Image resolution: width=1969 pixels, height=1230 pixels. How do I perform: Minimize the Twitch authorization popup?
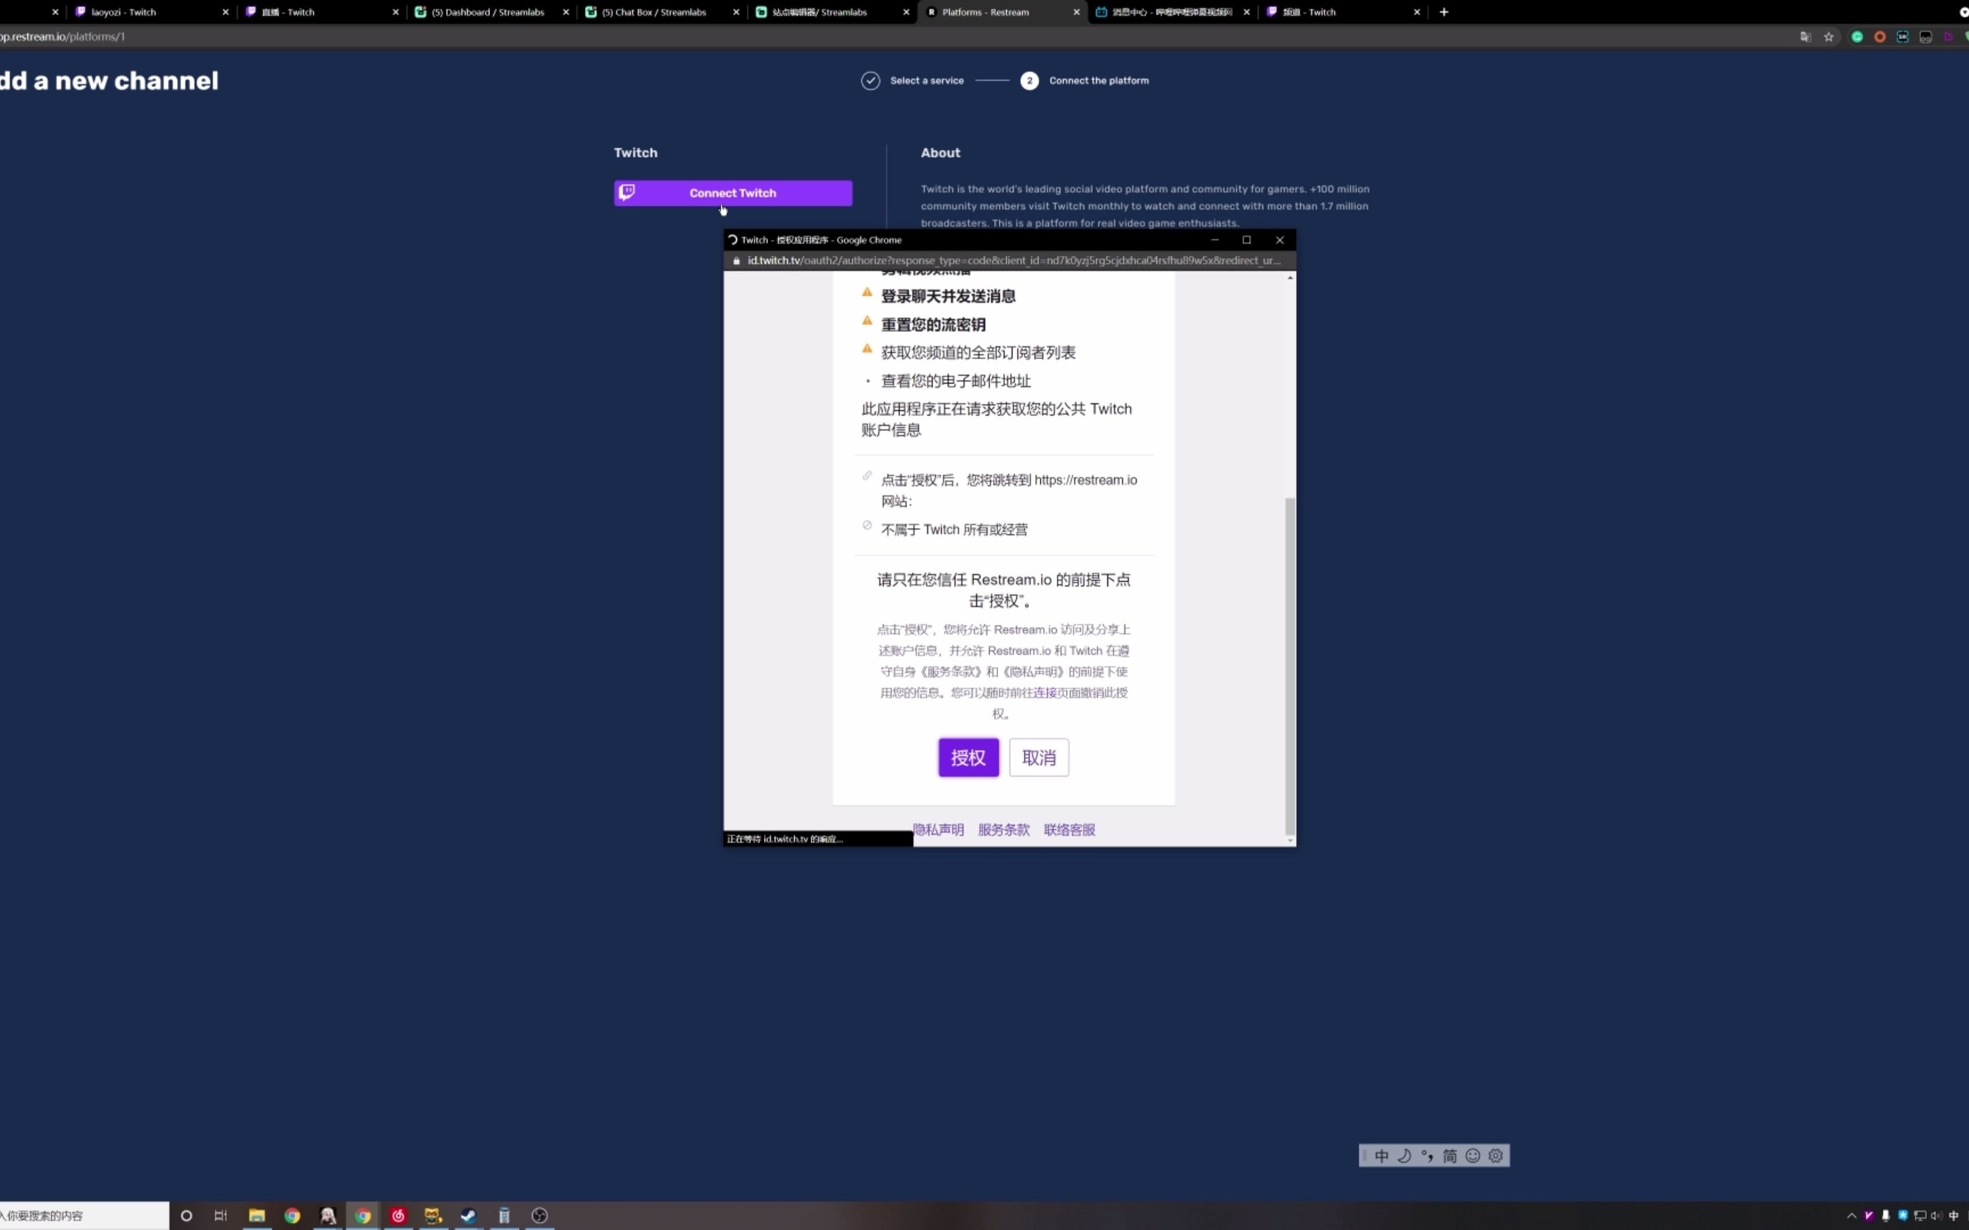1215,240
